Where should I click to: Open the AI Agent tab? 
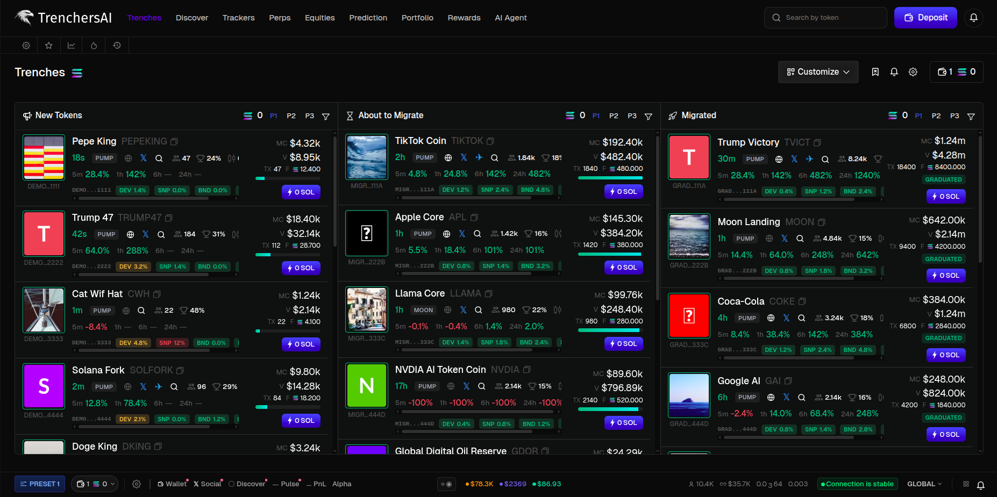[x=511, y=18]
